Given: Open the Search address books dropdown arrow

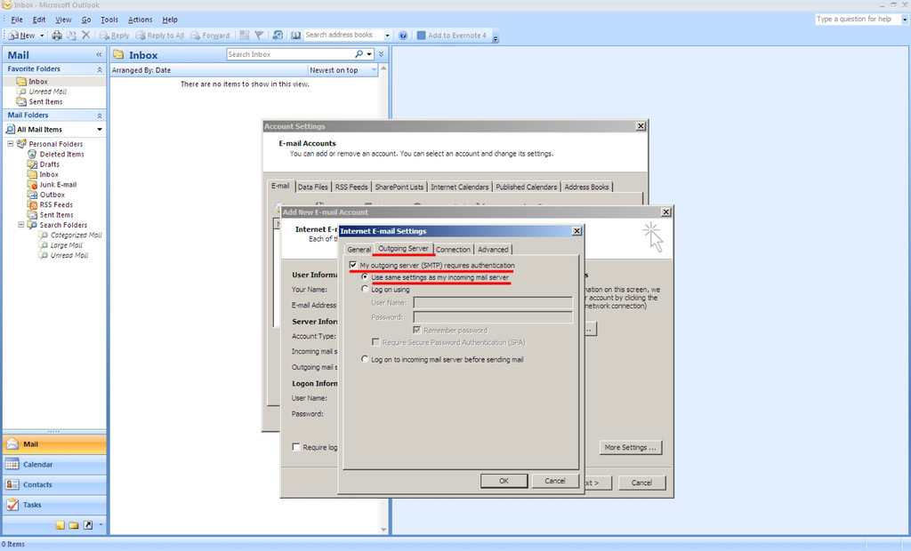Looking at the screenshot, I should [387, 36].
